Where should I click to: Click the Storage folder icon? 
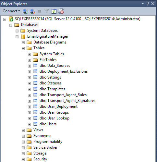coord(29,153)
